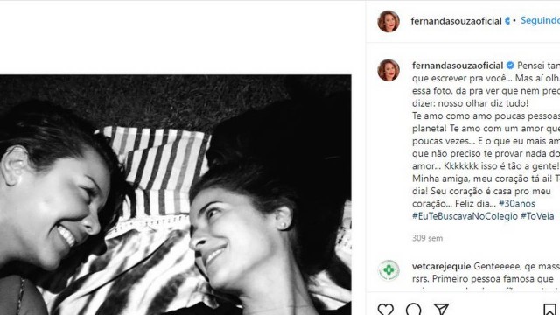The width and height of the screenshot is (560, 315).
Task: Click the post caption text
Action: point(486,141)
